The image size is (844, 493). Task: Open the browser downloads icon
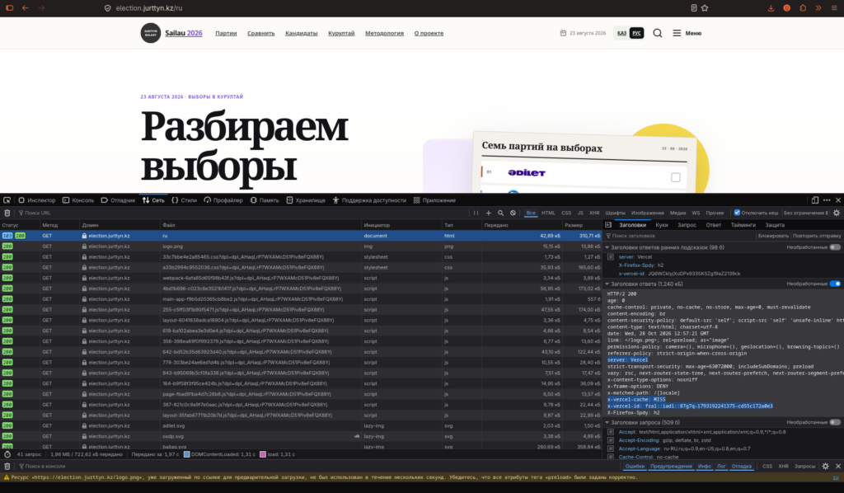(771, 8)
